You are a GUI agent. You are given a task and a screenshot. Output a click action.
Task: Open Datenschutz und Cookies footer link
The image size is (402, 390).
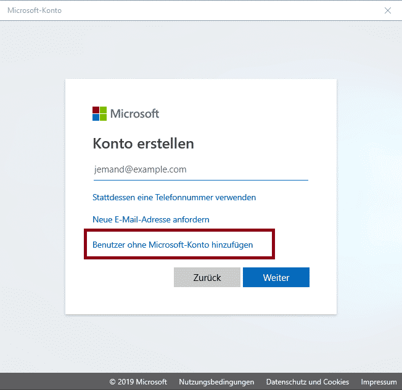tap(308, 382)
